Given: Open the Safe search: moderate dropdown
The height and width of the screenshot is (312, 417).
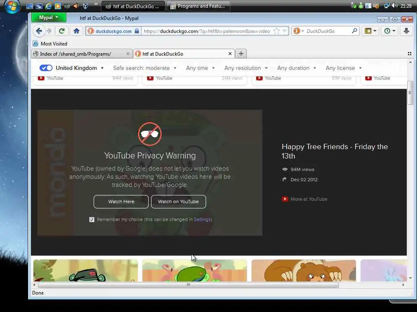Looking at the screenshot, I should (145, 68).
